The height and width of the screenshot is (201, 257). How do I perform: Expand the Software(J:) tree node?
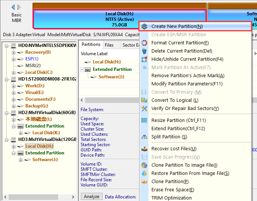point(21,160)
